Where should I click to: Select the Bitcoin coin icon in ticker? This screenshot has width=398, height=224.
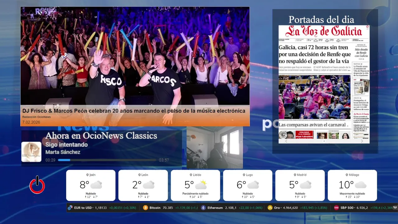click(145, 208)
